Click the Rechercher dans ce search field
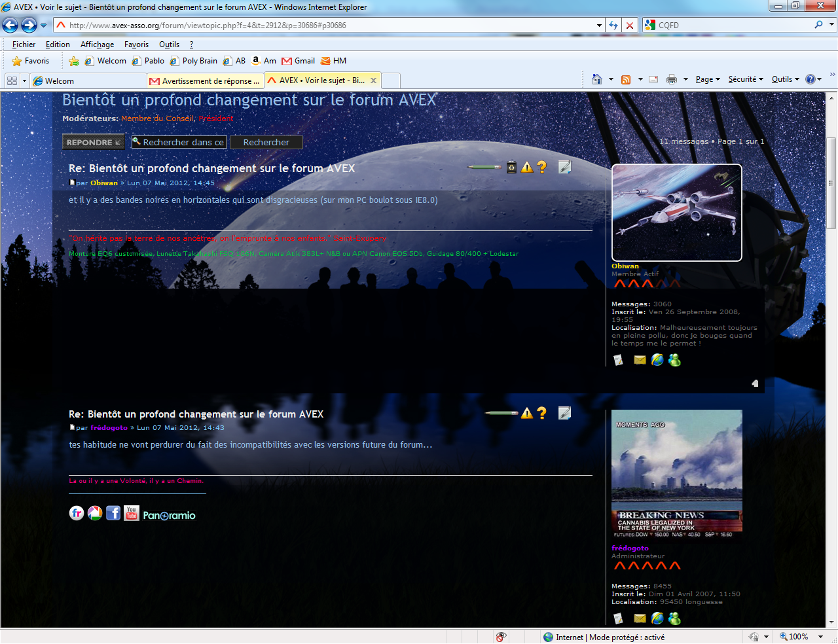Screen dimensions: 838x644 point(179,142)
